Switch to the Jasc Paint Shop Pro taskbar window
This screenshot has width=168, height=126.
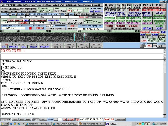pos(92,124)
